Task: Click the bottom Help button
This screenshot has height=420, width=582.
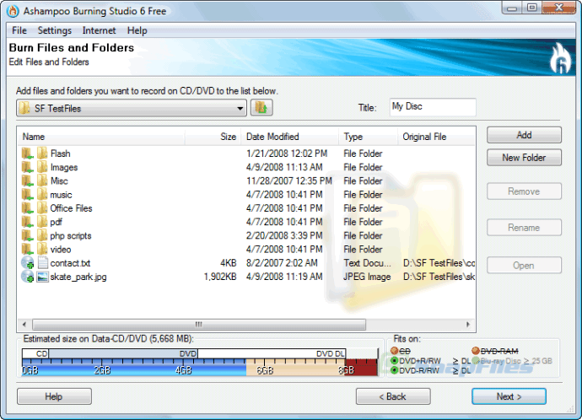Action: click(54, 396)
